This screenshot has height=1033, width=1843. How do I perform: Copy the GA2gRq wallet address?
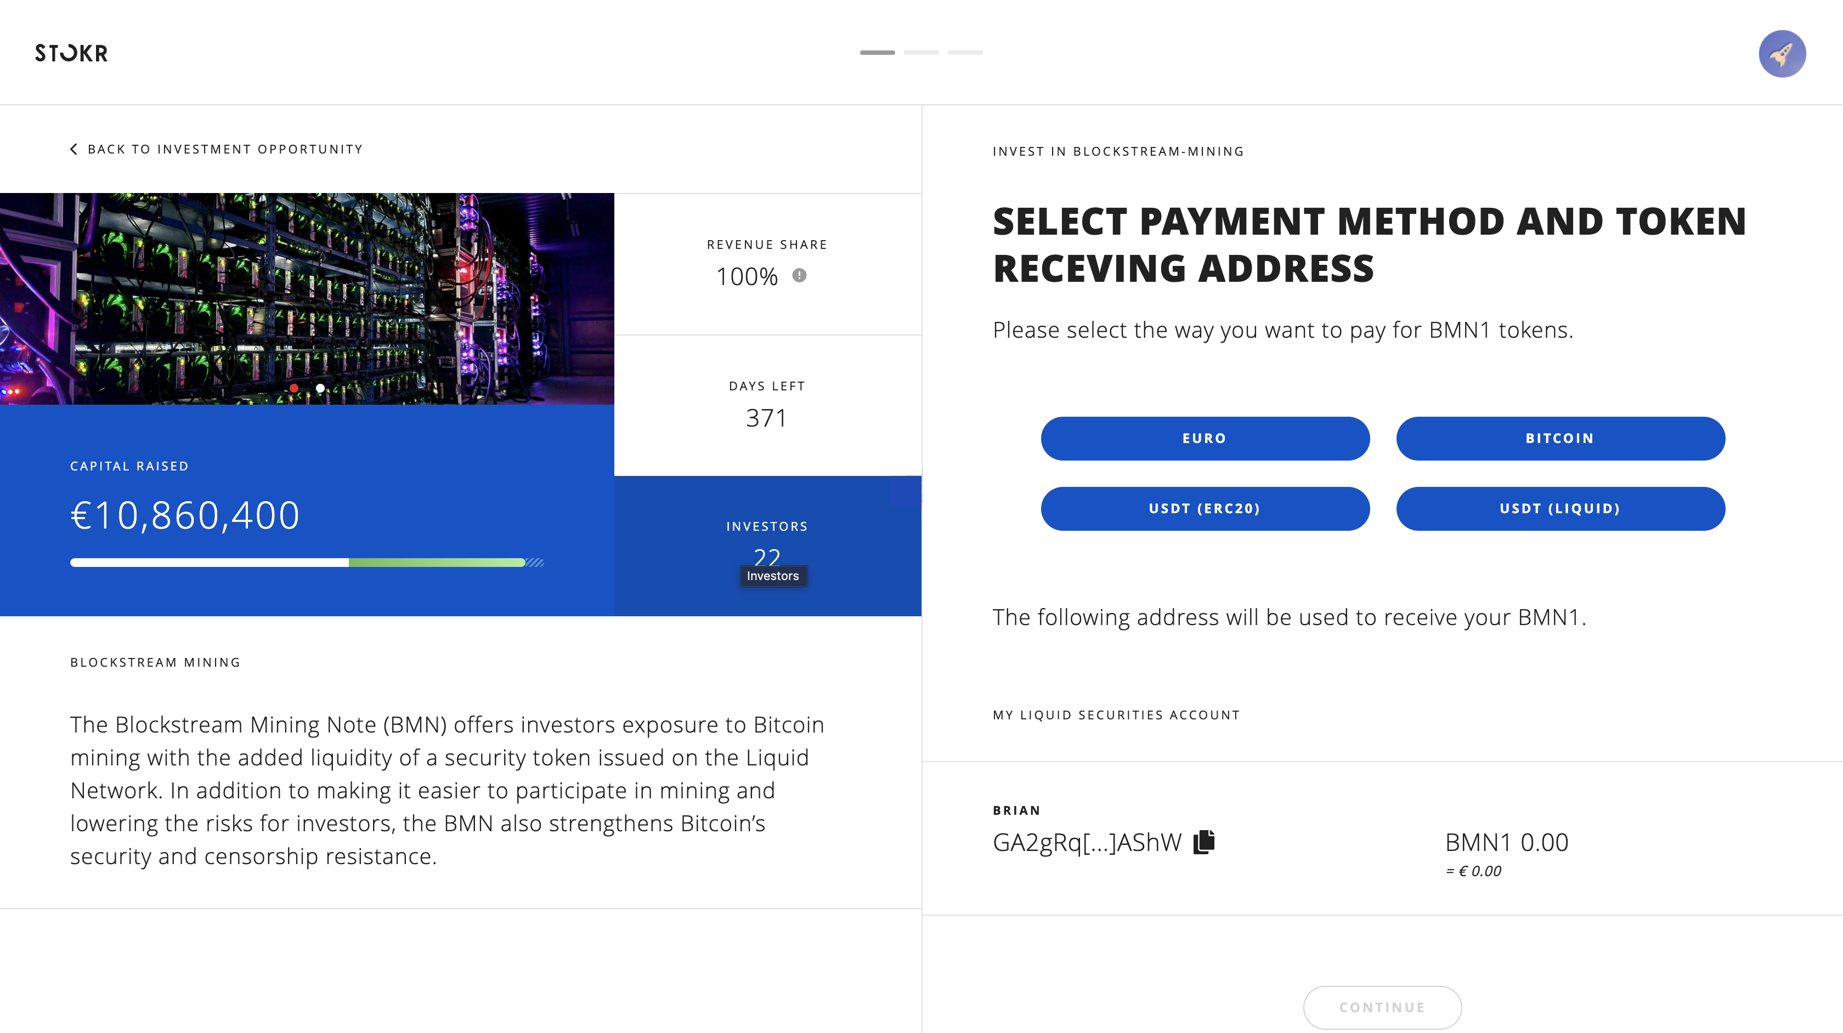point(1204,842)
